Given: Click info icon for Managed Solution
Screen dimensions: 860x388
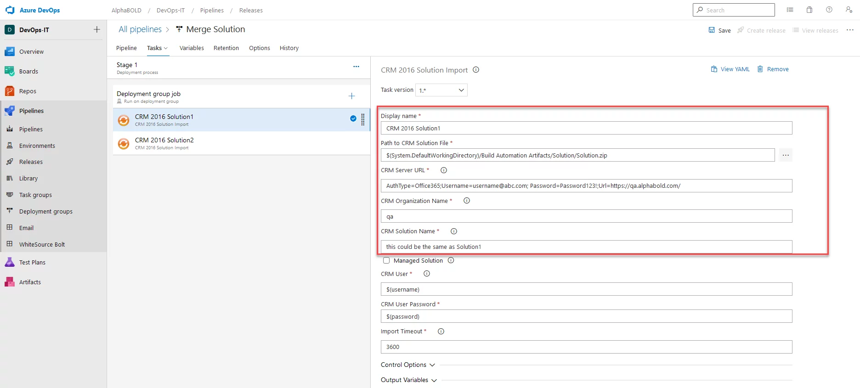Looking at the screenshot, I should 451,260.
